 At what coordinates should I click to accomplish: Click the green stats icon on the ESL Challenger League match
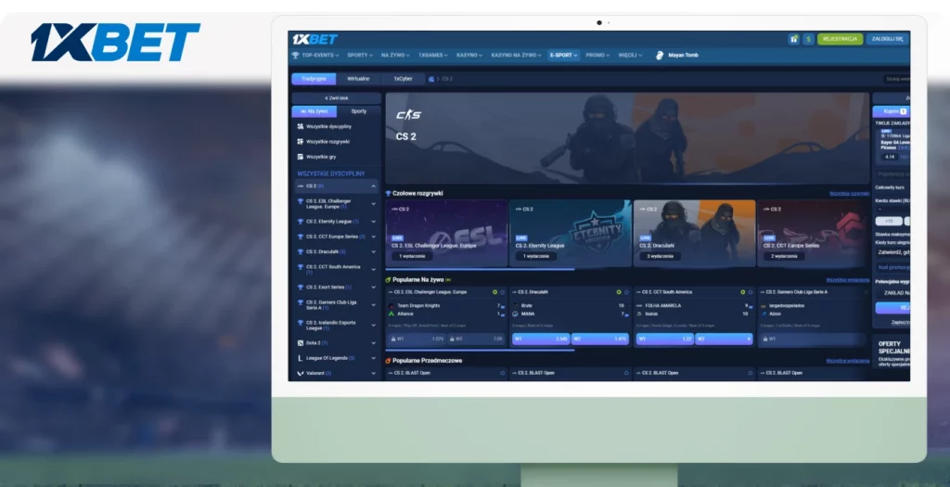point(495,292)
